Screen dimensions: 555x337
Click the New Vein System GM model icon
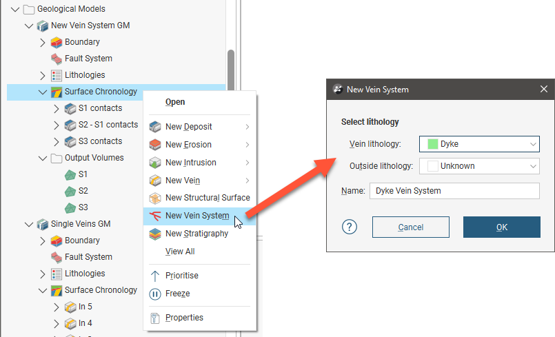tap(43, 25)
